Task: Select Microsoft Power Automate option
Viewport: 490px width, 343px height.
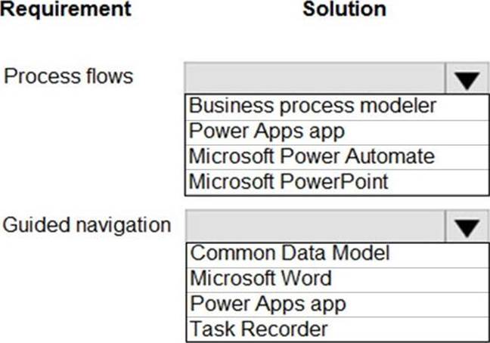Action: pyautogui.click(x=312, y=156)
